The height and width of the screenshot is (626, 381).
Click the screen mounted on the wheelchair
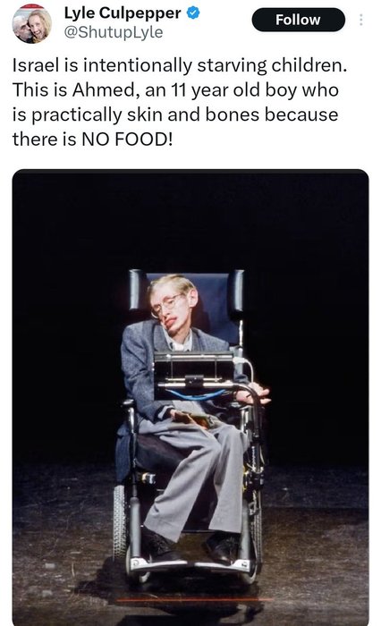pyautogui.click(x=194, y=369)
